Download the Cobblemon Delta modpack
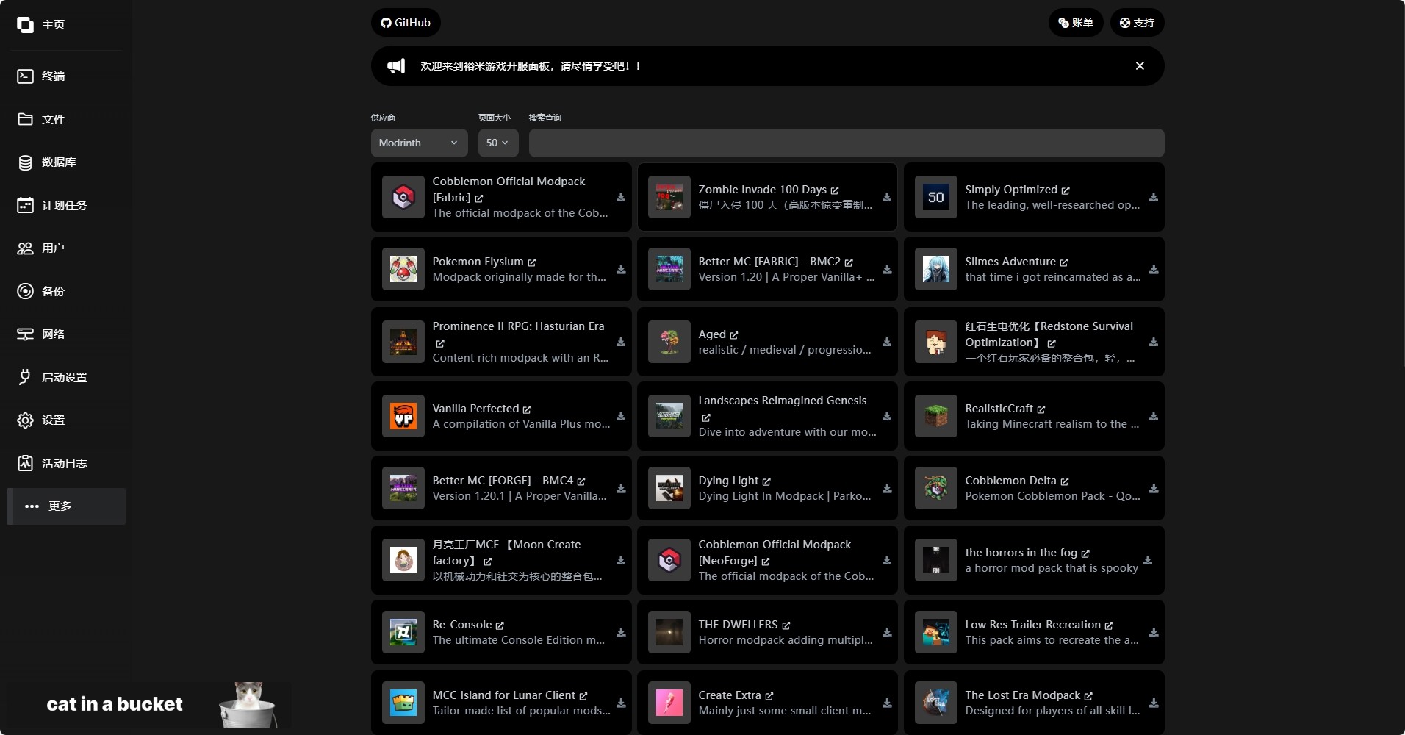This screenshot has height=735, width=1405. (1154, 488)
